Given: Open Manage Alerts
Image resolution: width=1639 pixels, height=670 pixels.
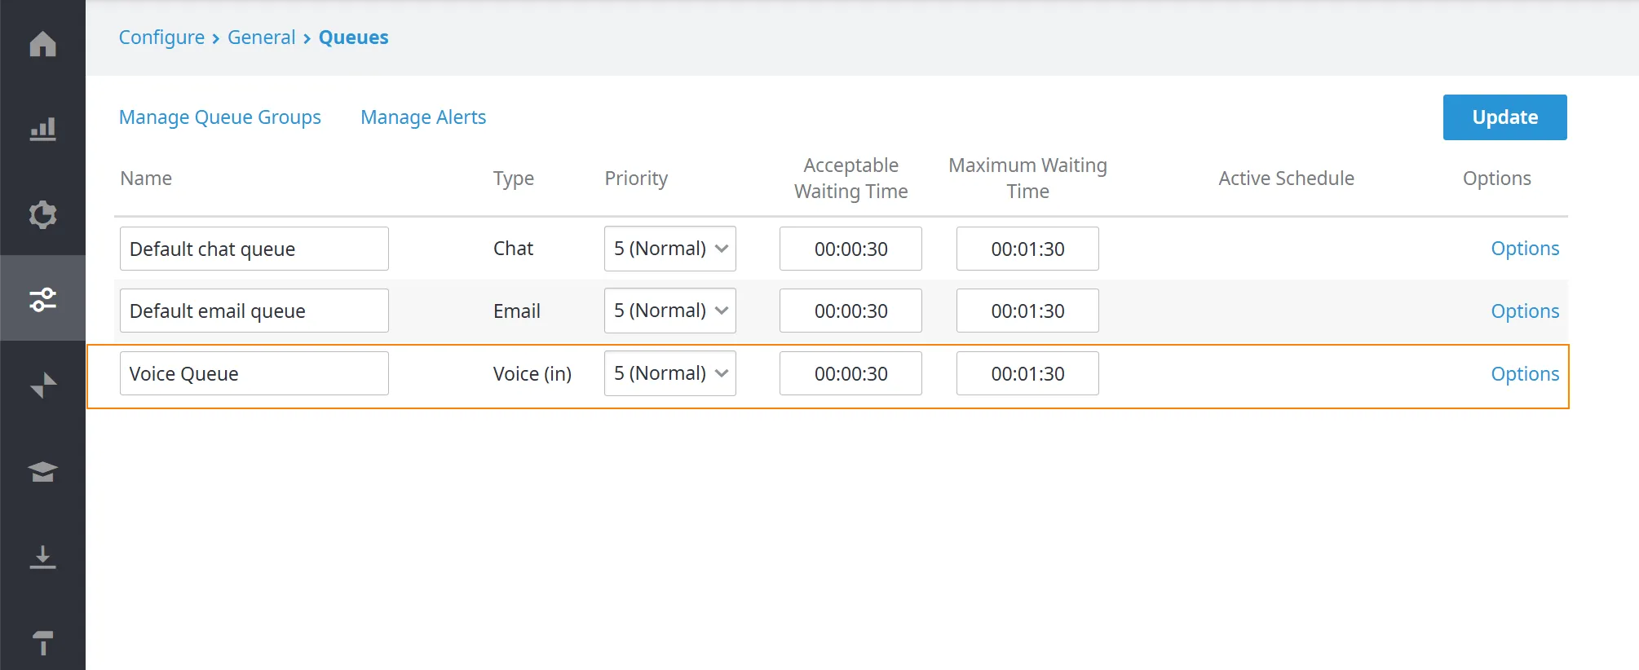Looking at the screenshot, I should tap(423, 117).
